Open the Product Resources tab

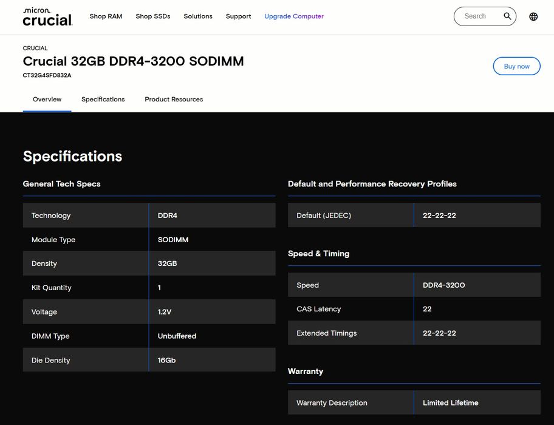(174, 99)
